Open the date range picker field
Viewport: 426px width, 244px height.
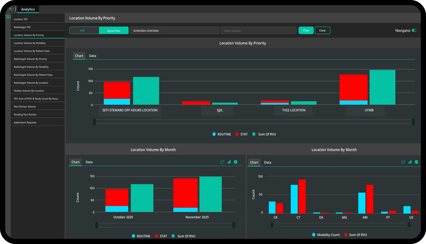point(174,31)
